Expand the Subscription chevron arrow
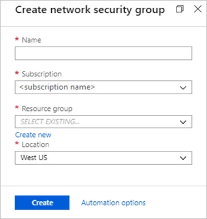The height and width of the screenshot is (219, 207). coord(183,88)
